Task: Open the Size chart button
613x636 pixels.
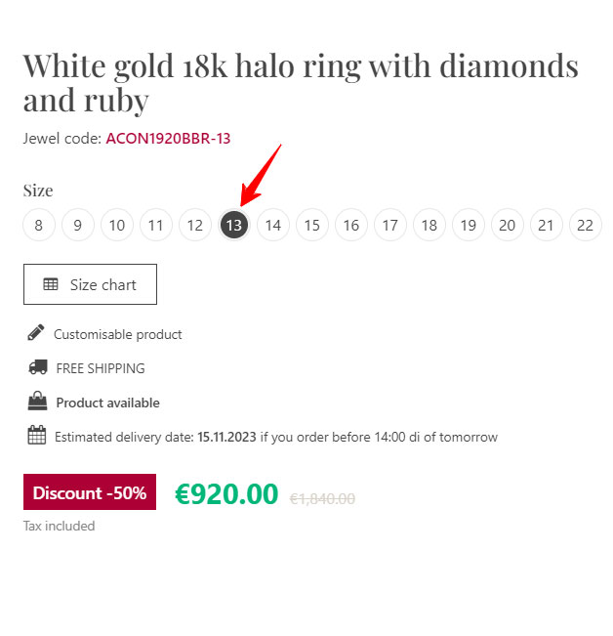Action: click(90, 284)
